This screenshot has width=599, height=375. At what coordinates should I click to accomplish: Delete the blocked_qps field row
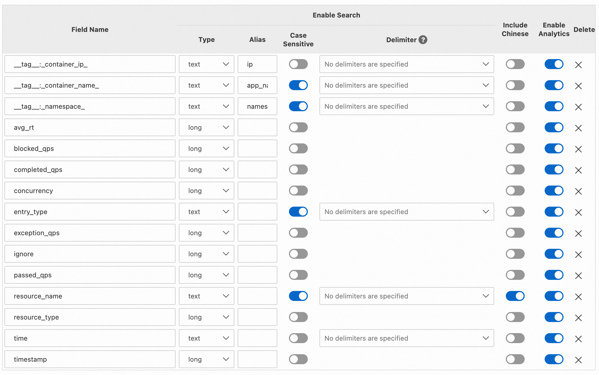pos(578,149)
